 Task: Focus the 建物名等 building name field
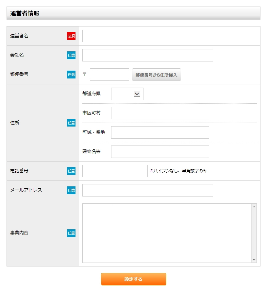[160, 151]
